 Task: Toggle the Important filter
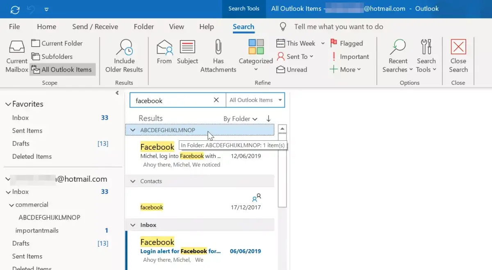pos(350,56)
